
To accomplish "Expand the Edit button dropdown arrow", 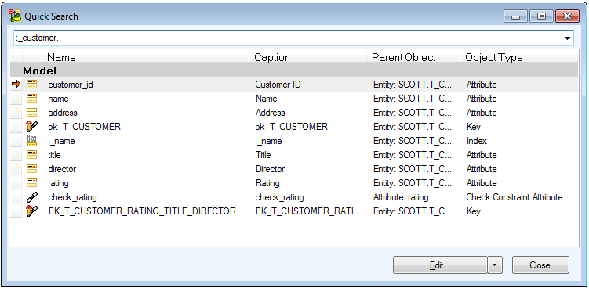I will click(495, 265).
